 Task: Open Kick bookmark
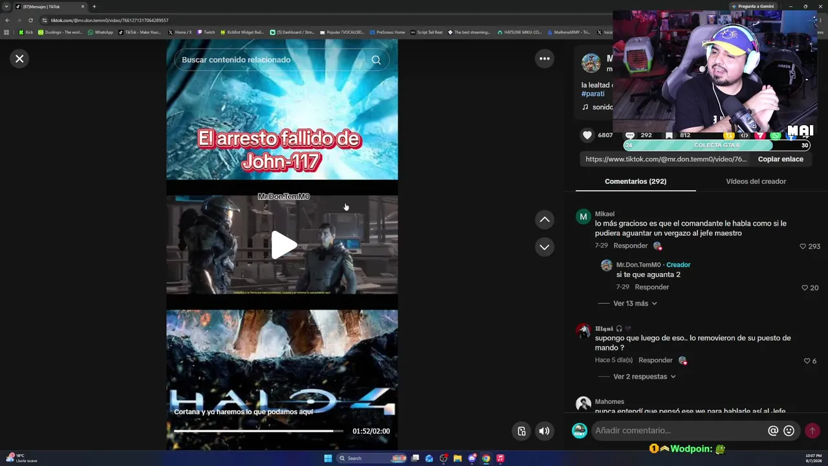pos(26,32)
